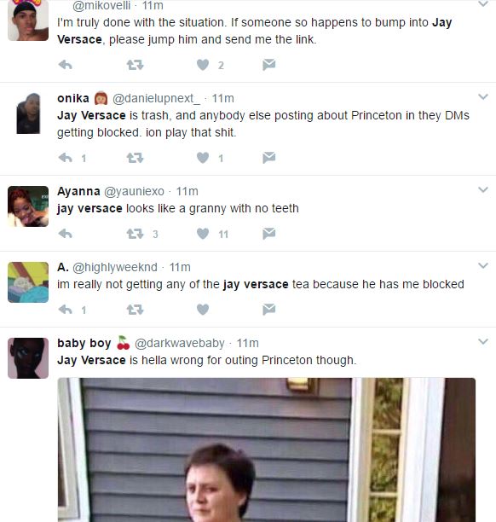This screenshot has width=496, height=522.
Task: Retweet Ayanna's granny tweet
Action: click(135, 234)
